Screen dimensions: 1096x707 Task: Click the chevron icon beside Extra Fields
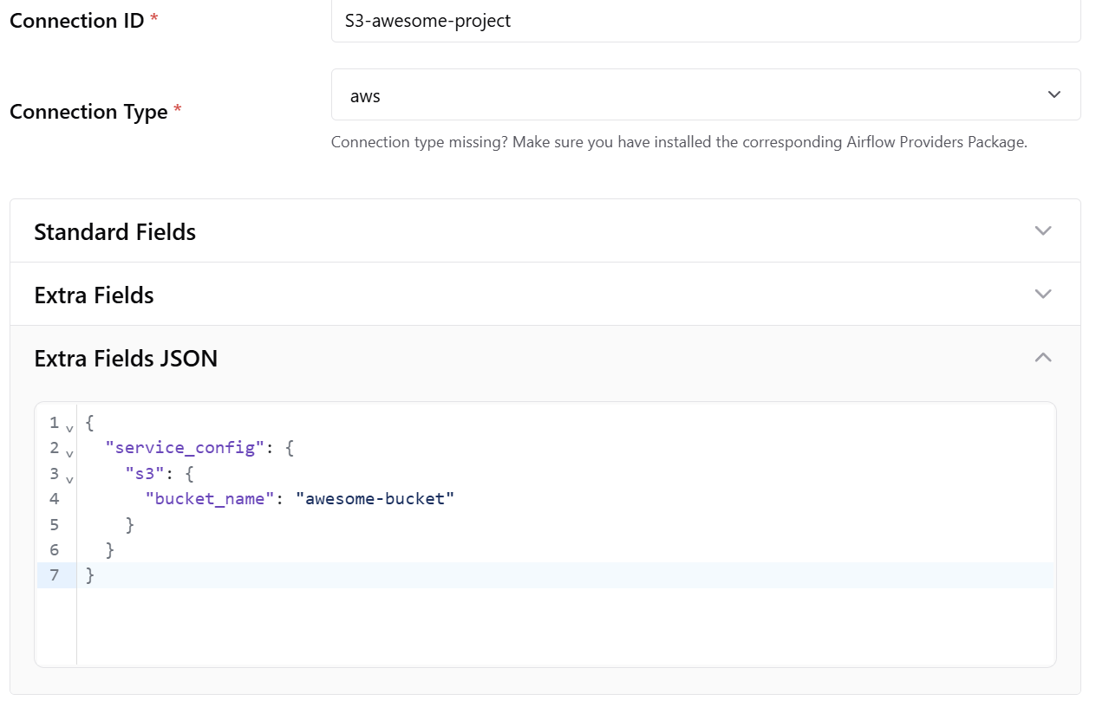[1043, 295]
